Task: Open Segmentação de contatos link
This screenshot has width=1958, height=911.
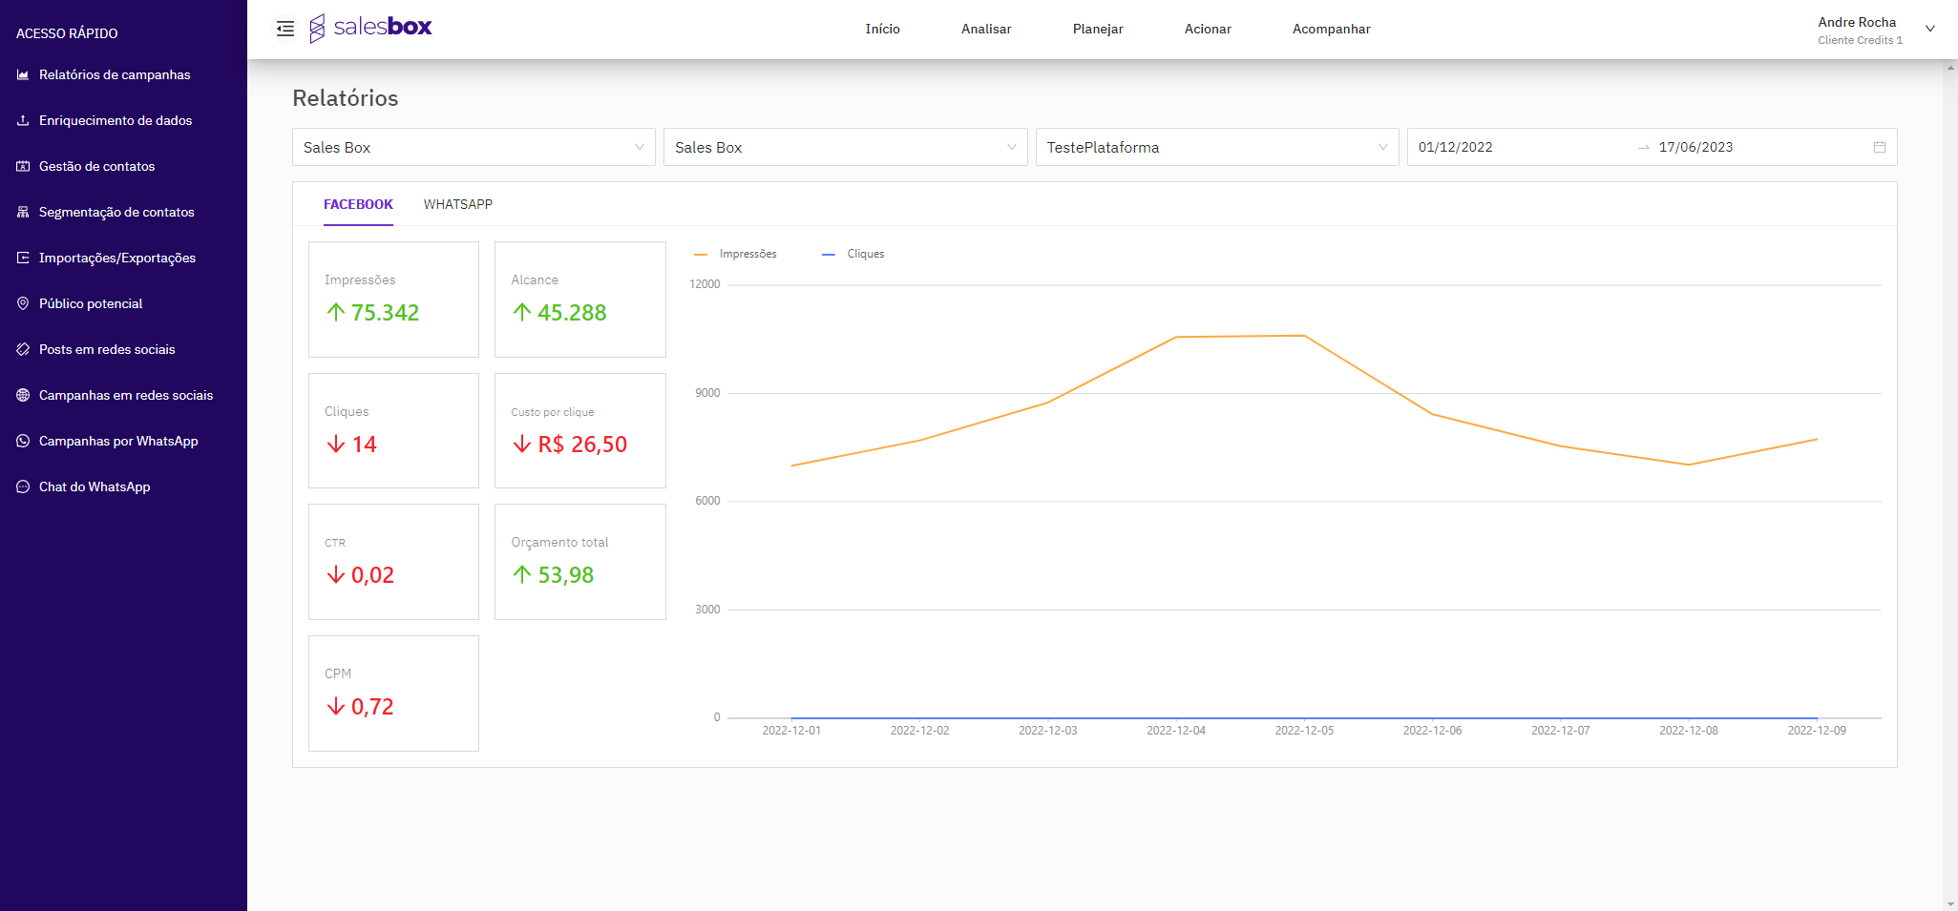Action: [116, 212]
